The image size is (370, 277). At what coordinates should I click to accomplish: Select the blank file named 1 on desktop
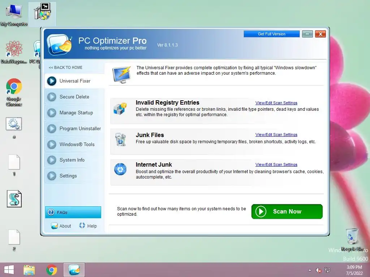(x=14, y=165)
